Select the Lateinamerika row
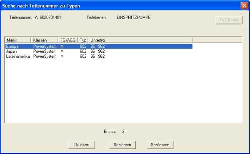Viewport: 250px width, 154px height. tap(99, 56)
